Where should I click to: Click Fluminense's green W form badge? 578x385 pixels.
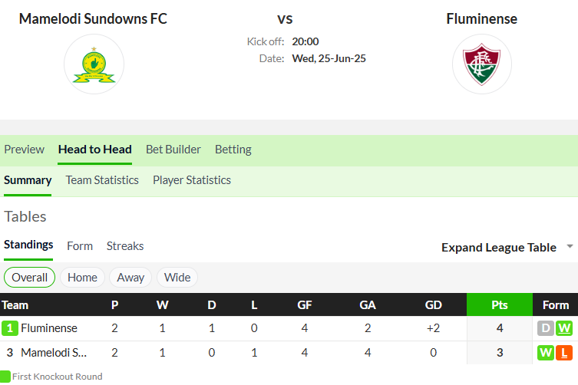[564, 328]
